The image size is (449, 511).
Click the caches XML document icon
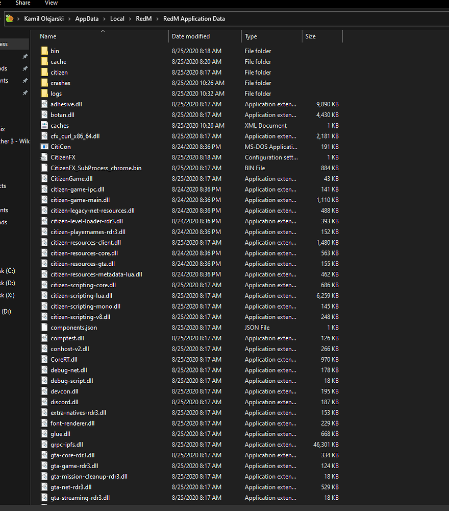44,125
